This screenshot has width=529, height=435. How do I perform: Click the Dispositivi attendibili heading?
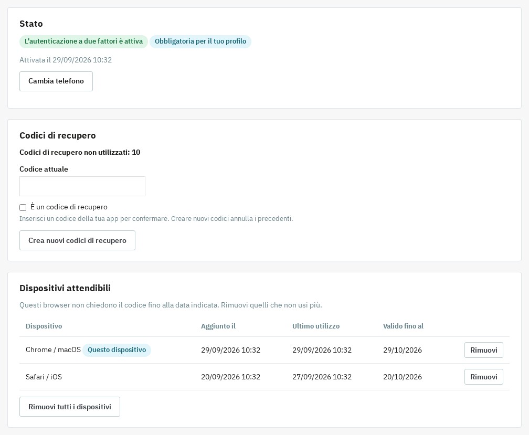(x=65, y=288)
